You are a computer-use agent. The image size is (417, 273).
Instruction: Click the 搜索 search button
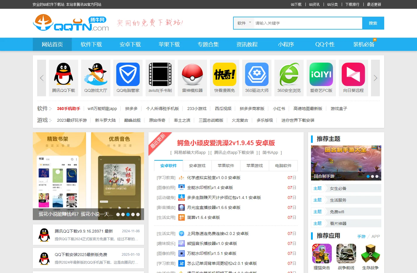(373, 23)
